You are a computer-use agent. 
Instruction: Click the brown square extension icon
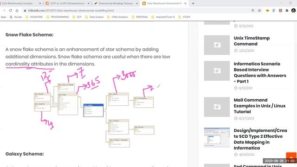click(x=280, y=10)
